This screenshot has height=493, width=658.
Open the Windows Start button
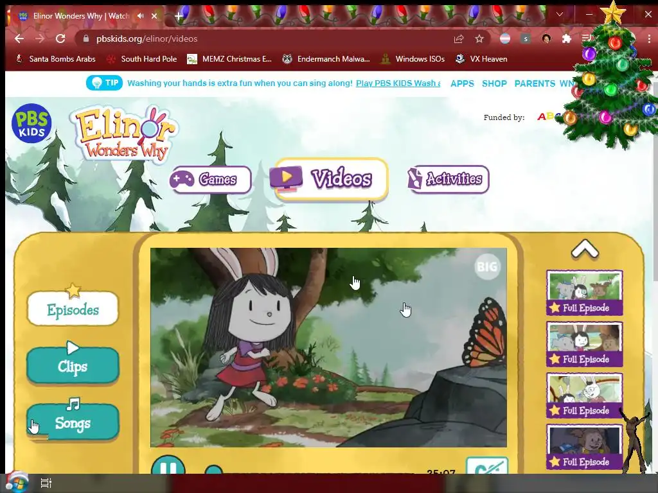click(x=17, y=483)
